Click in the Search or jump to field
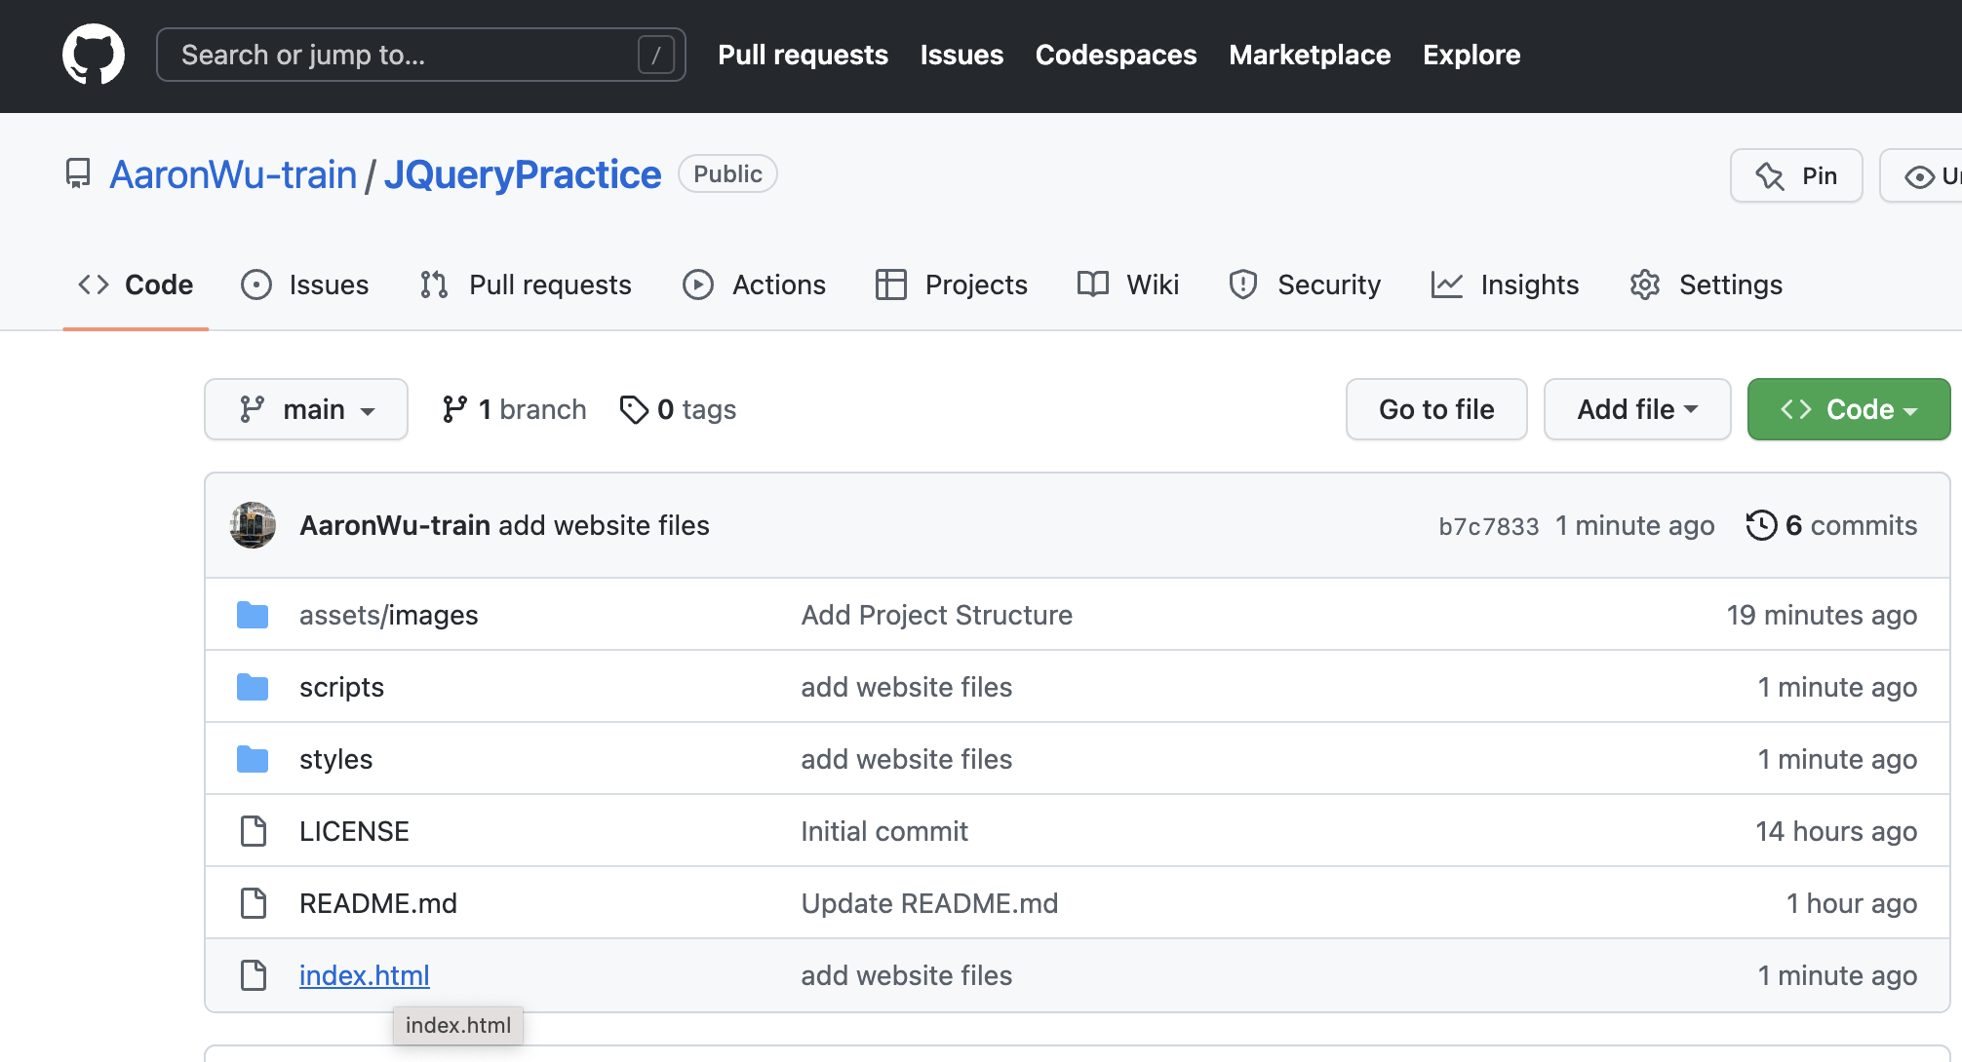 (420, 55)
